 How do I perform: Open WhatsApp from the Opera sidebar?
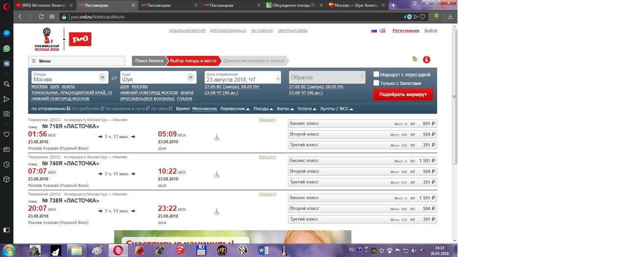tap(7, 48)
